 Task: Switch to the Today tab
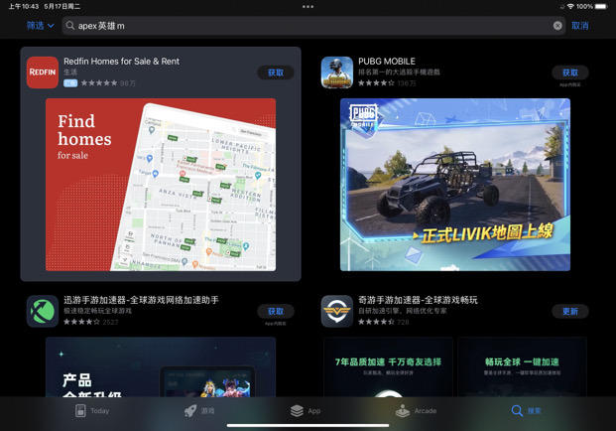tap(92, 410)
